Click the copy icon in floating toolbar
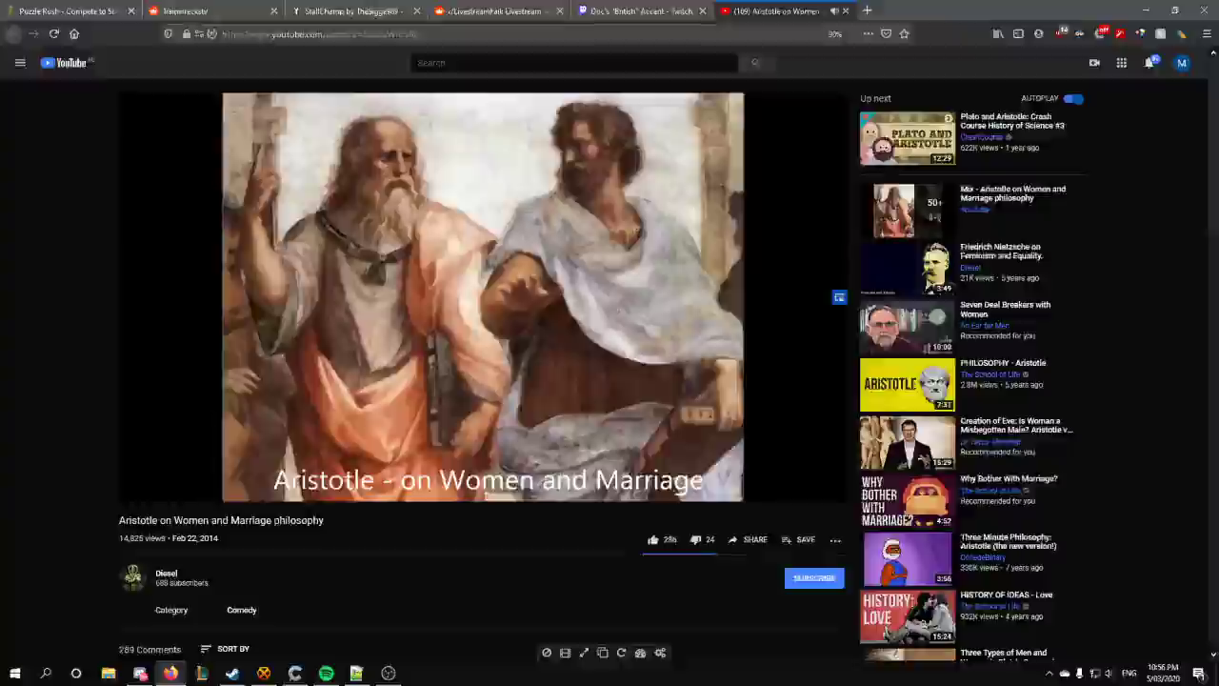The height and width of the screenshot is (686, 1219). pyautogui.click(x=603, y=653)
